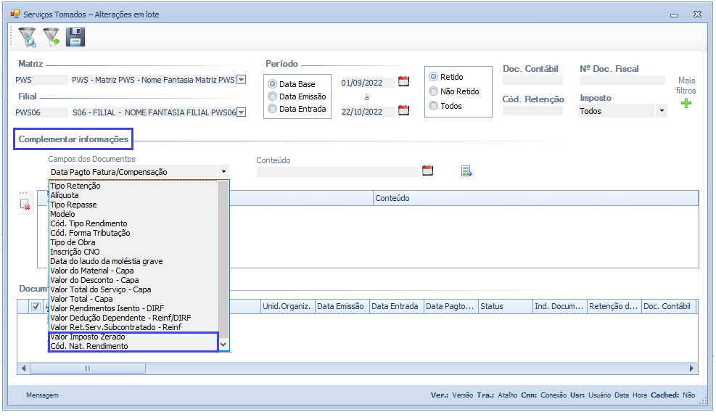Image resolution: width=716 pixels, height=420 pixels.
Task: Toggle the select-all checkbox in documents grid
Action: (36, 307)
